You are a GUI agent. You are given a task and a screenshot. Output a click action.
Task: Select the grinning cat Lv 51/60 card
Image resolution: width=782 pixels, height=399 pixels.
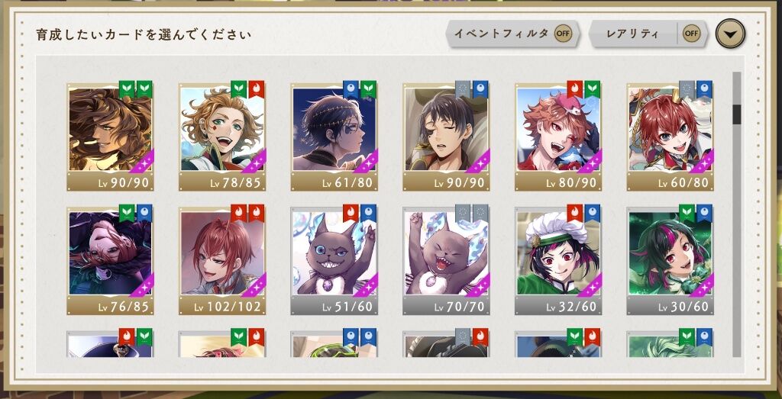(334, 260)
